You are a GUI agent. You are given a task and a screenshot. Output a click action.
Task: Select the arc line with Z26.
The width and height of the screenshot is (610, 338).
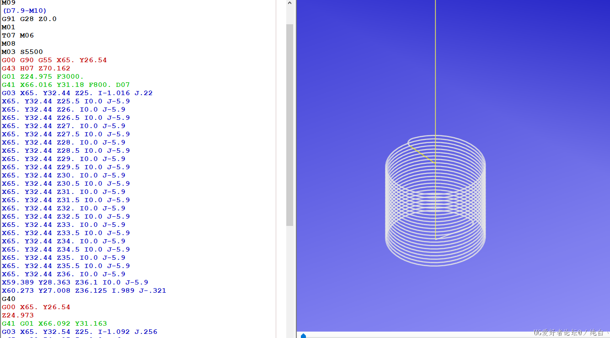pos(64,109)
